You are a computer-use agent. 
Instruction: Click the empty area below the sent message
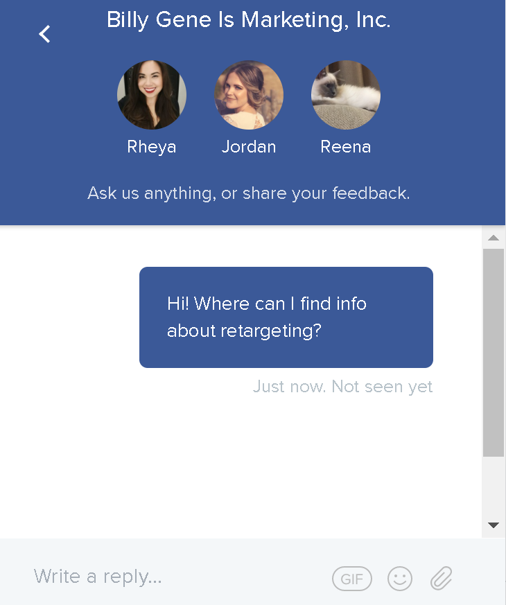[x=243, y=471]
